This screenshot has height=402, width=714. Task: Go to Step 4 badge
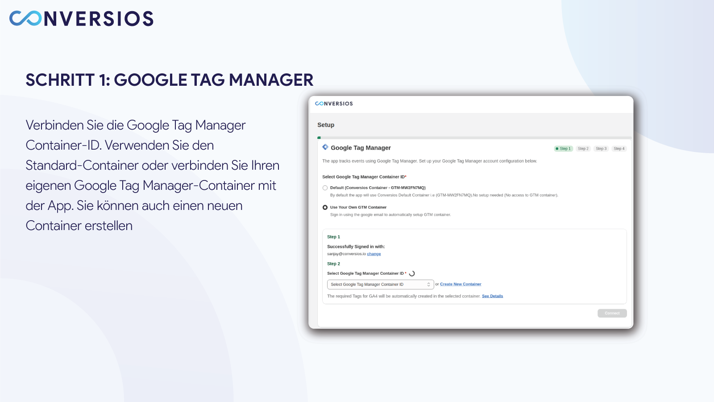coord(619,149)
